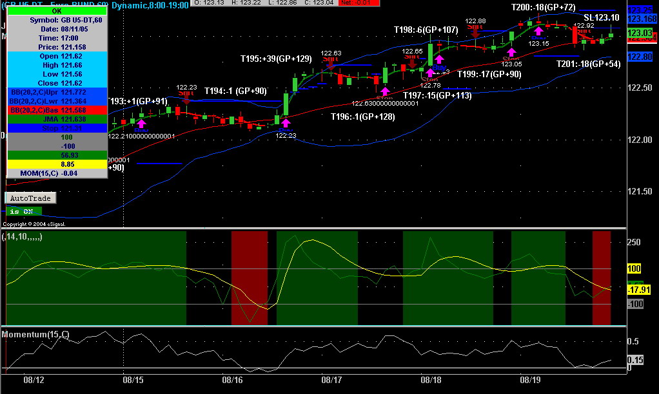
Task: Click the 'Low 121.56' data row
Action: click(57, 74)
